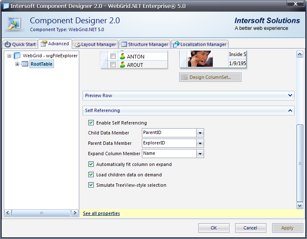Click the employee photo thumbnail
The height and width of the screenshot is (239, 307).
pos(200,59)
